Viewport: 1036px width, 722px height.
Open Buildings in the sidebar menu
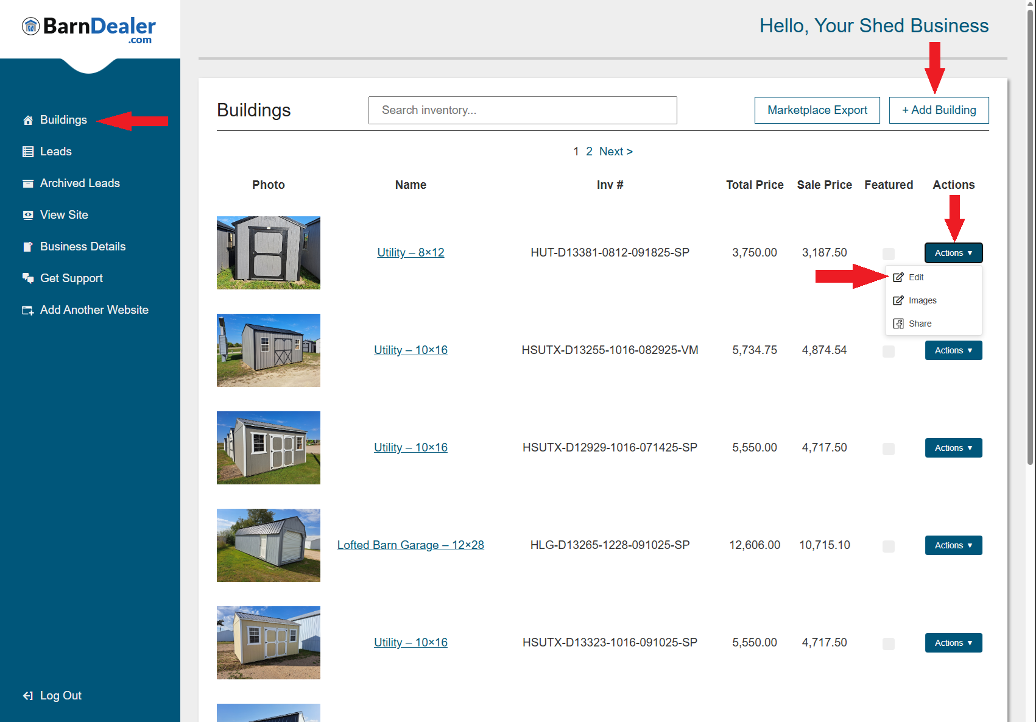click(x=63, y=120)
